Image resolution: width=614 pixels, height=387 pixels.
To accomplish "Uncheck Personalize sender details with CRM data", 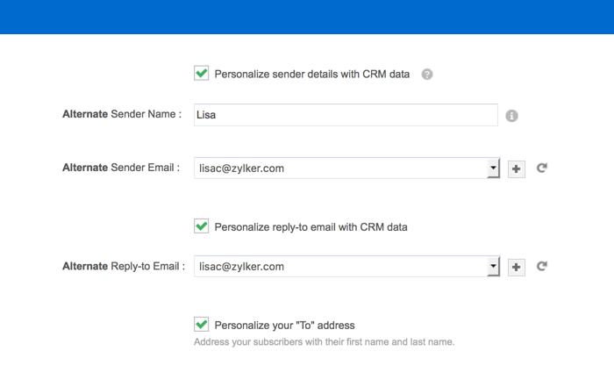I will (201, 73).
